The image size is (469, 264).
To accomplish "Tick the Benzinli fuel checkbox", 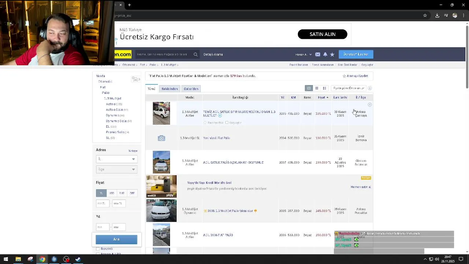I will (98, 249).
